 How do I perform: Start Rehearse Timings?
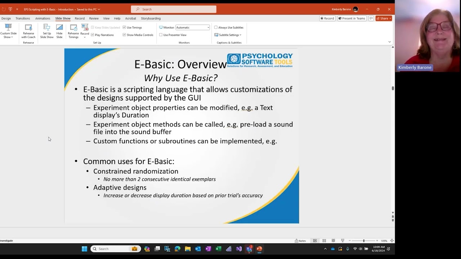tap(73, 31)
